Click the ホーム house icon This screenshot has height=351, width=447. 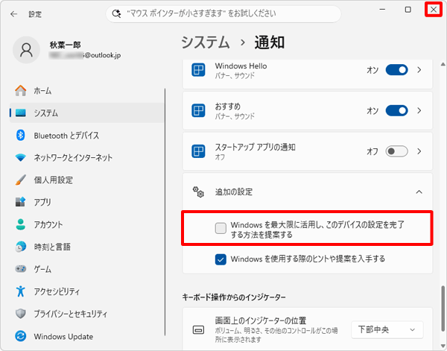pos(21,91)
